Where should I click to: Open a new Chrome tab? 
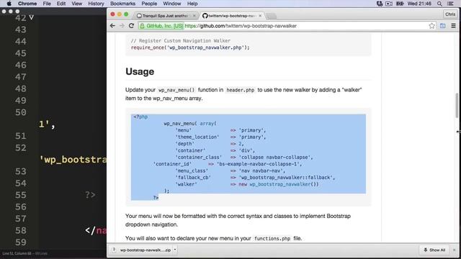point(272,16)
